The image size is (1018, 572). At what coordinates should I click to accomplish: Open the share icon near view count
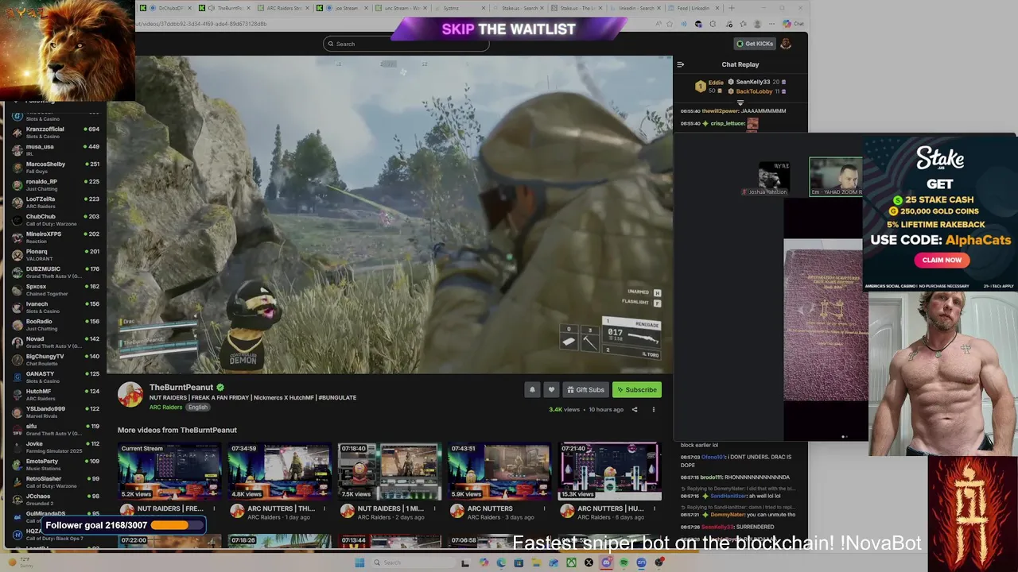635,410
